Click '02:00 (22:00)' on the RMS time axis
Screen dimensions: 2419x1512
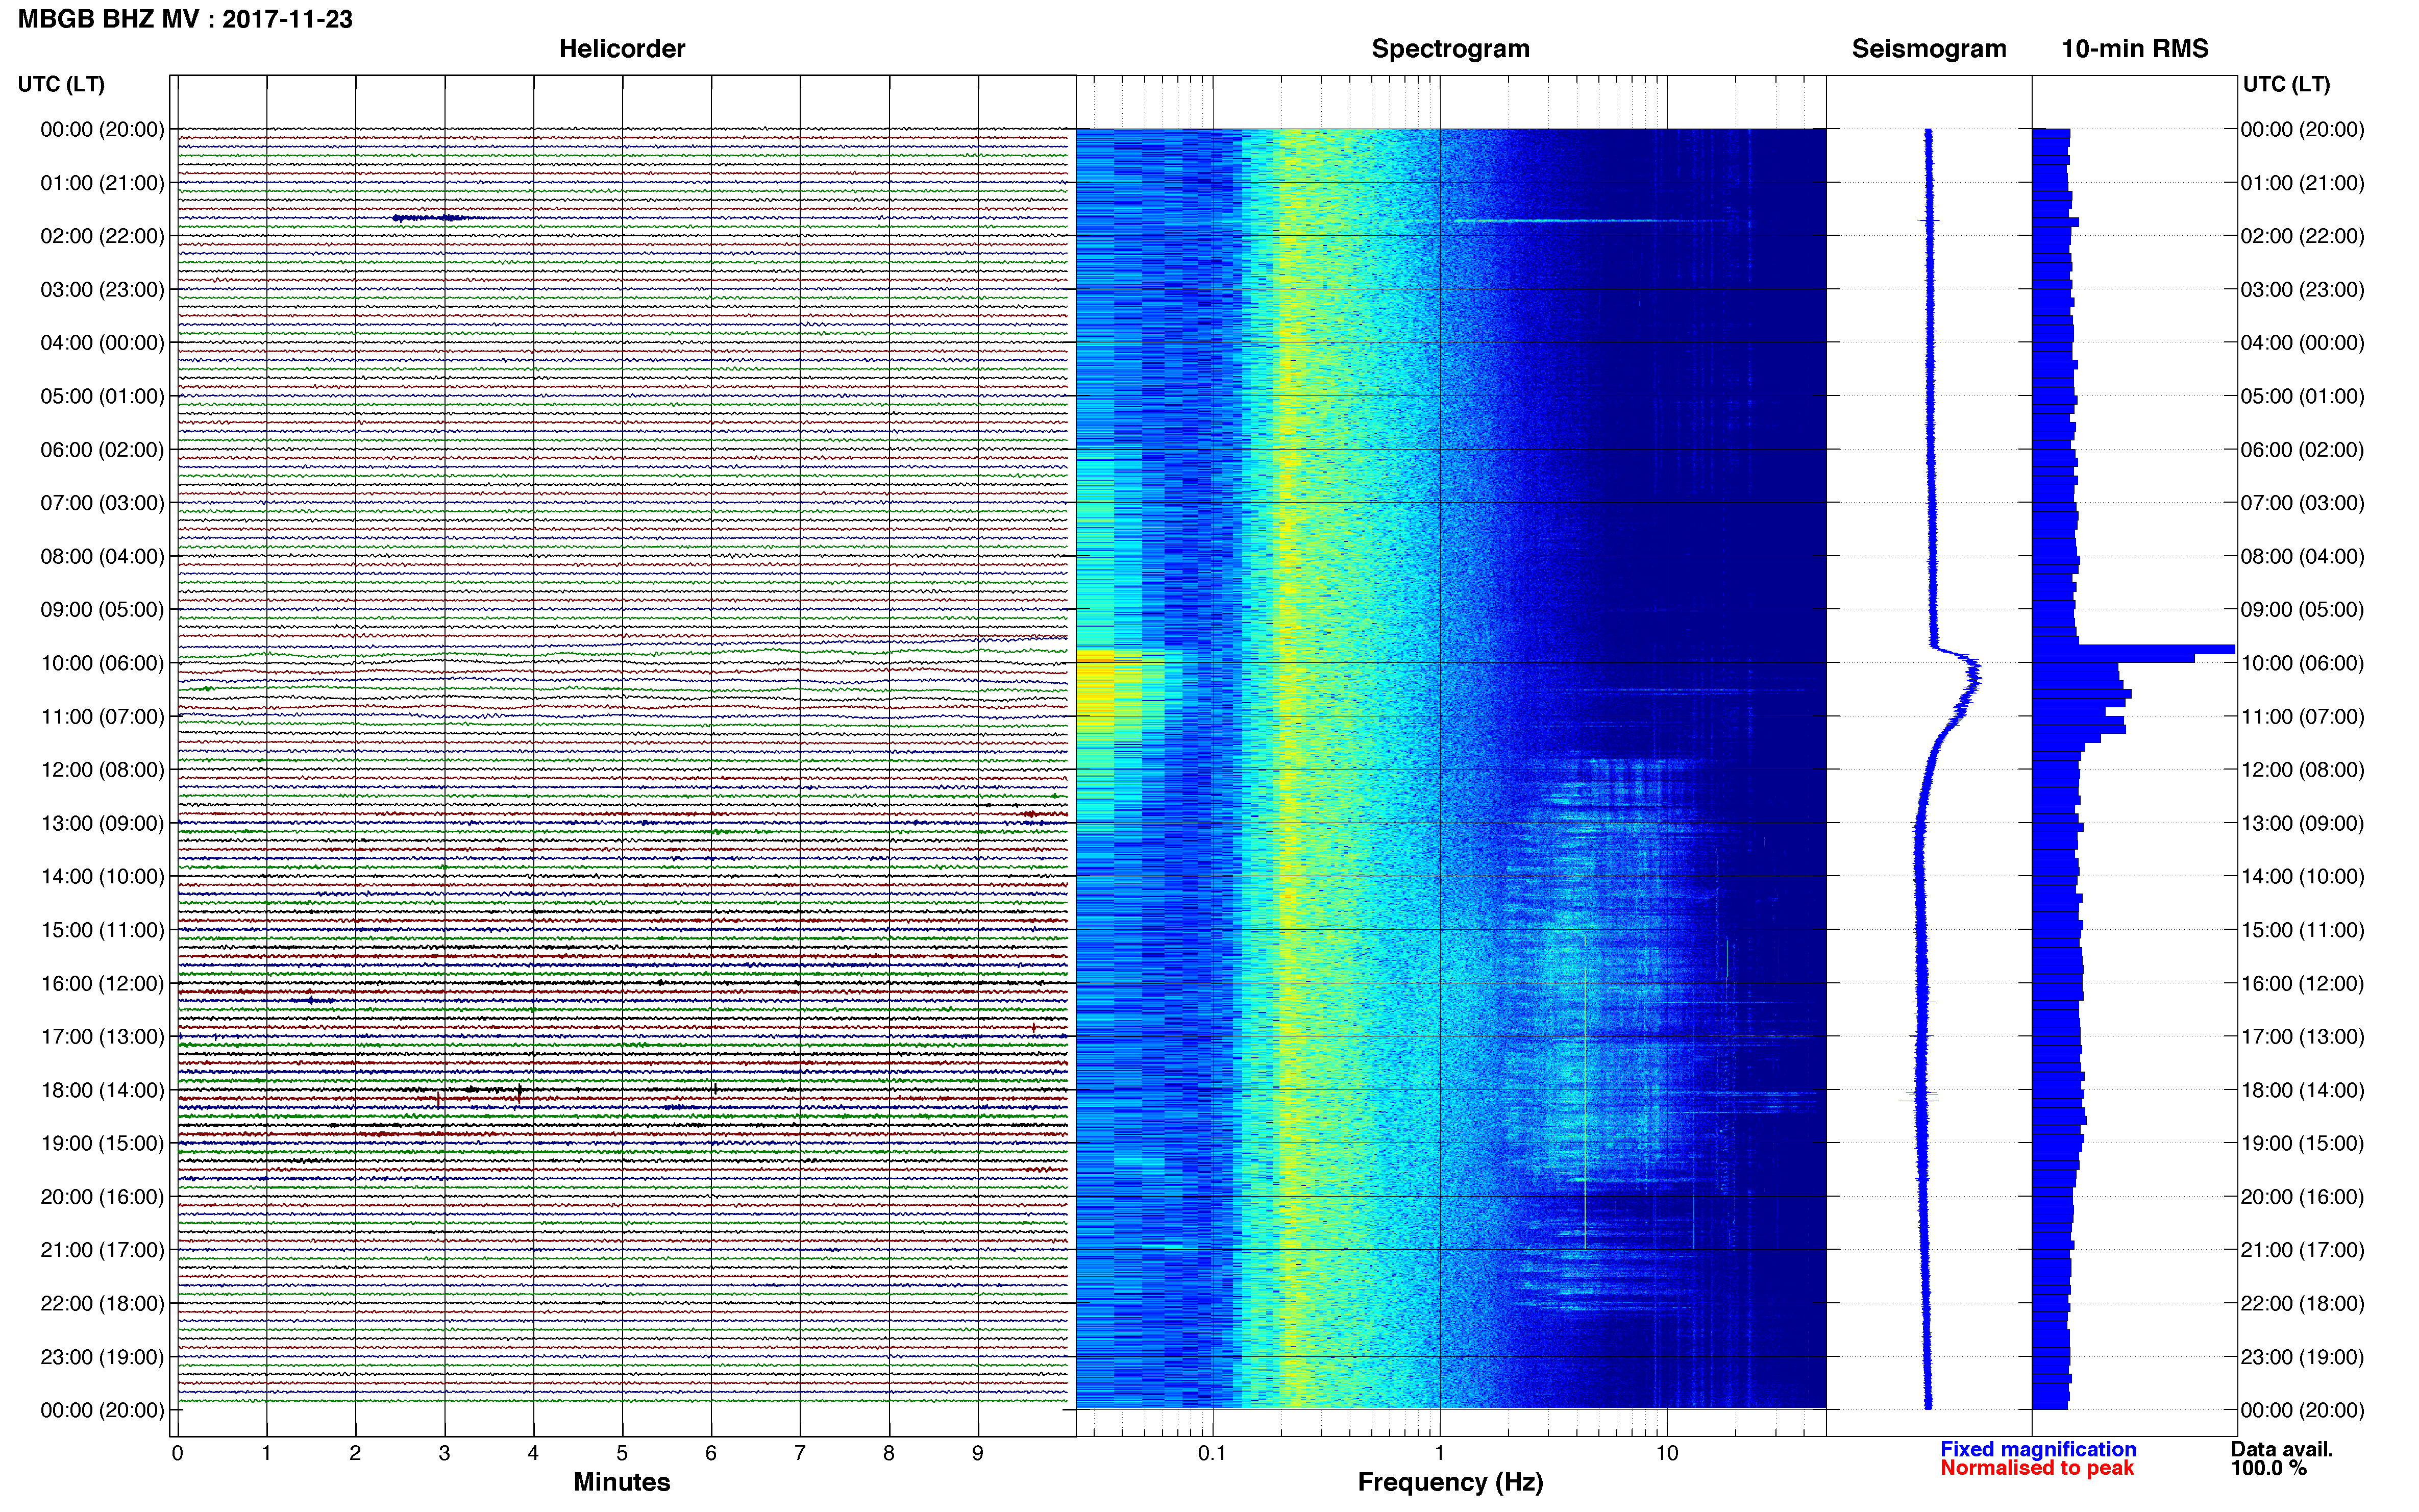(x=2302, y=236)
